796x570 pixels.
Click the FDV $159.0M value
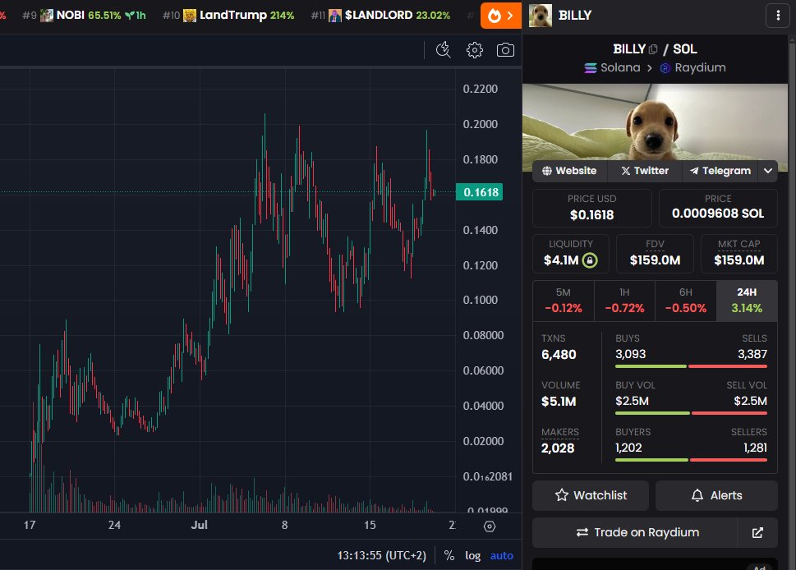(x=655, y=260)
